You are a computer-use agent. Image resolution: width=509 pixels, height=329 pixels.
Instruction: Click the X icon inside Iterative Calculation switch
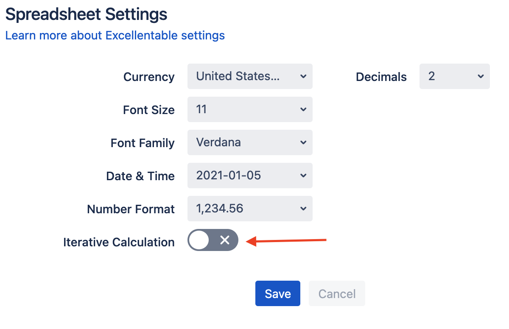click(225, 240)
